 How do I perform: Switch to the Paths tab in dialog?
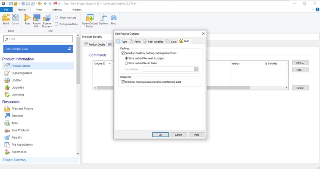click(x=135, y=41)
